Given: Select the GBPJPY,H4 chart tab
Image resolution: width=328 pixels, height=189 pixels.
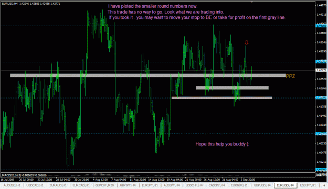Looking at the screenshot, I should (x=128, y=185).
